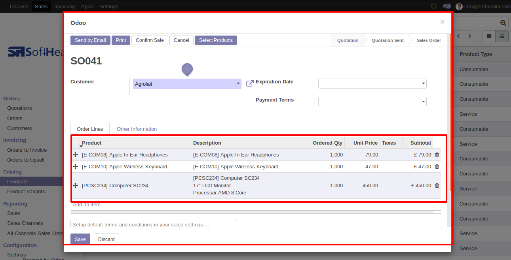Sort by the Description column header
Image resolution: width=511 pixels, height=260 pixels.
tap(247, 143)
